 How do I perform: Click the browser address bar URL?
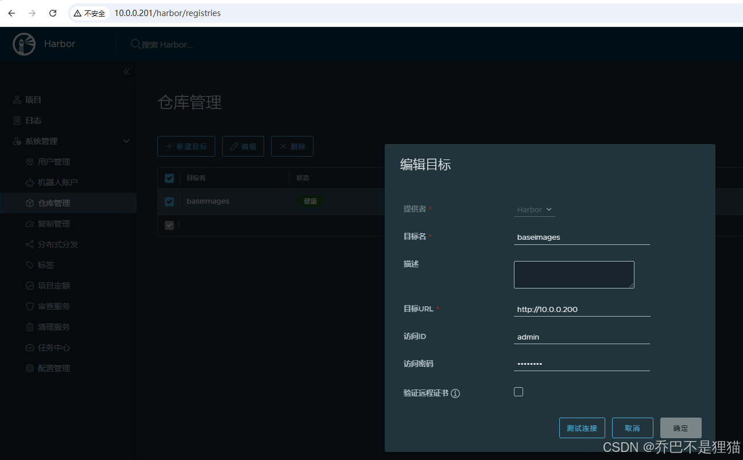[167, 13]
